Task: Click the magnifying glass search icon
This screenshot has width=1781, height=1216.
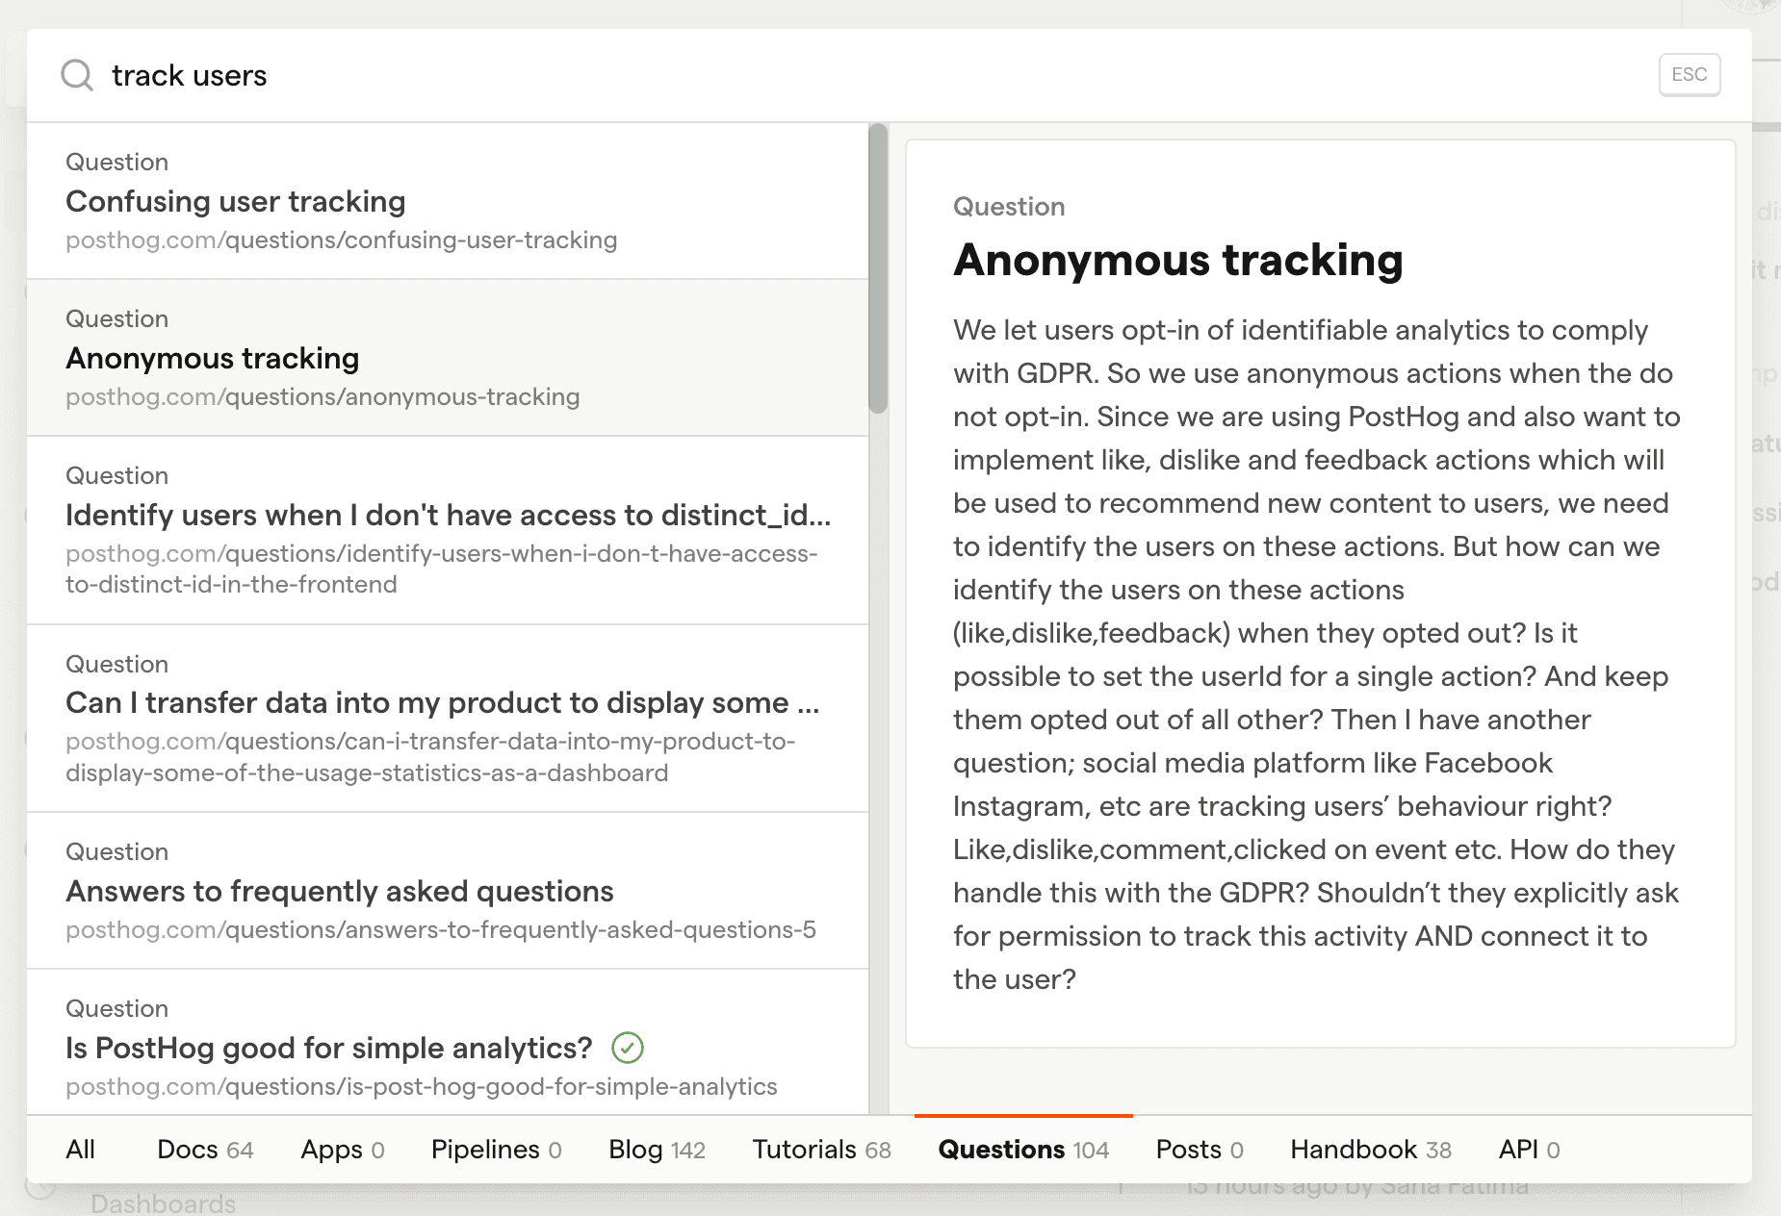Action: pyautogui.click(x=77, y=75)
